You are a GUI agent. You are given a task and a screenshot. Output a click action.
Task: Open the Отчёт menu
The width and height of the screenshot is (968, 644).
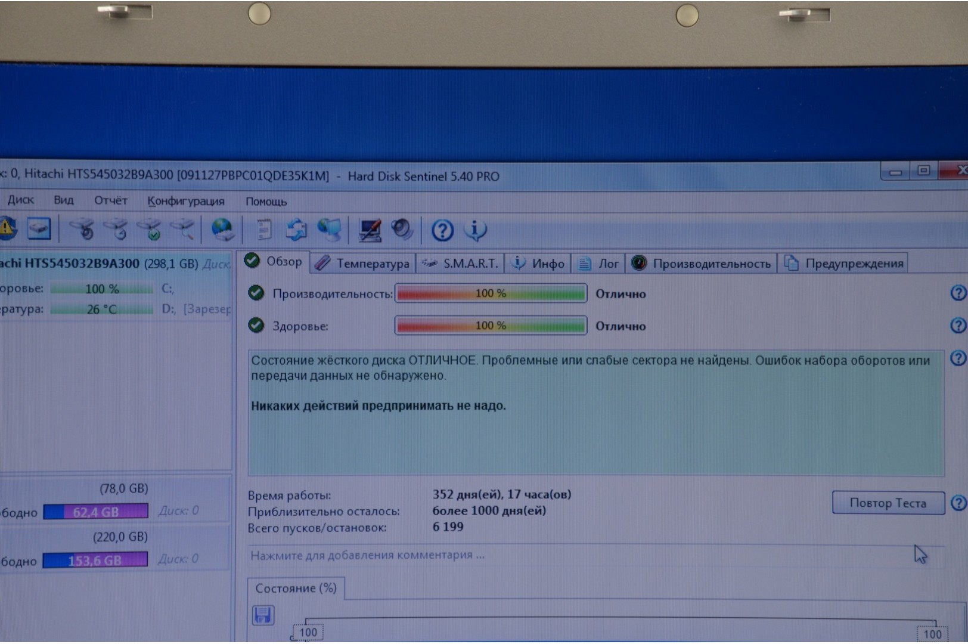click(x=110, y=200)
